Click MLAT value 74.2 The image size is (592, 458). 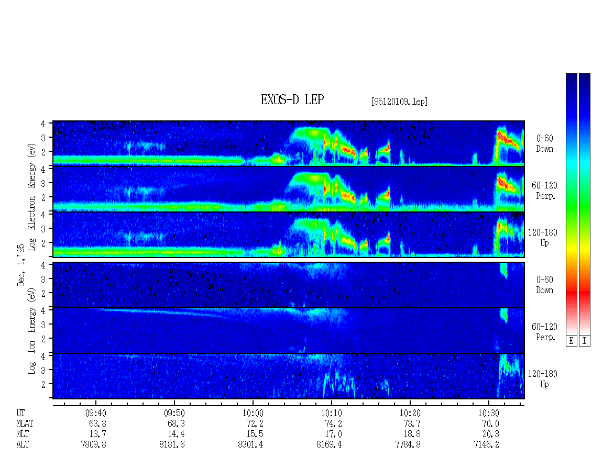point(333,423)
